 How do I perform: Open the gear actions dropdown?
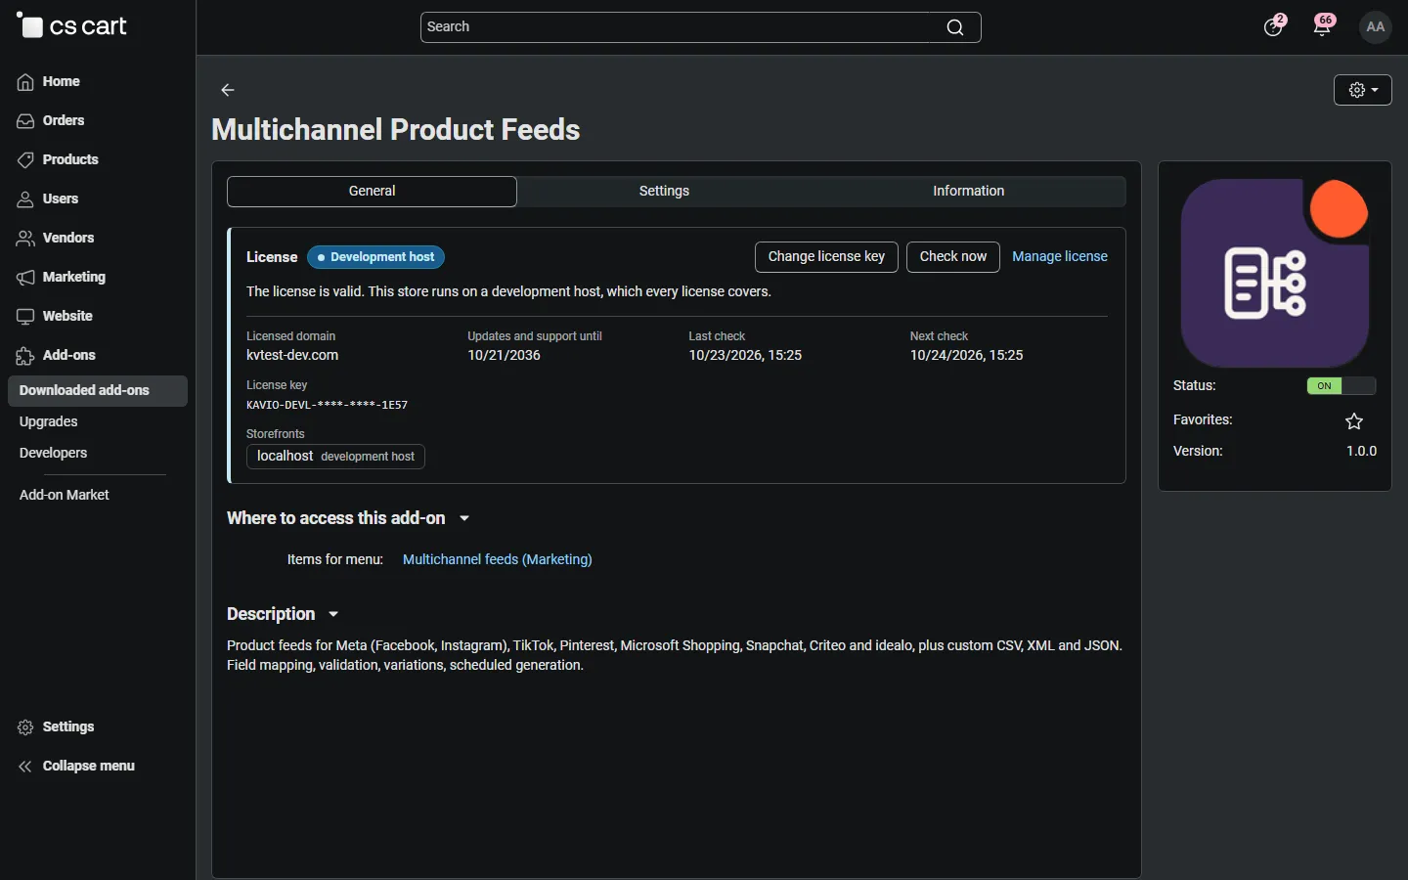pyautogui.click(x=1363, y=90)
